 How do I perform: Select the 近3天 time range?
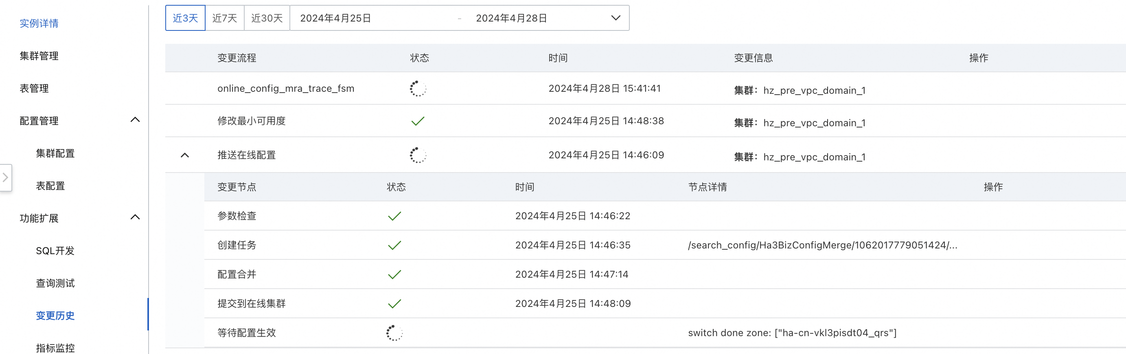185,18
